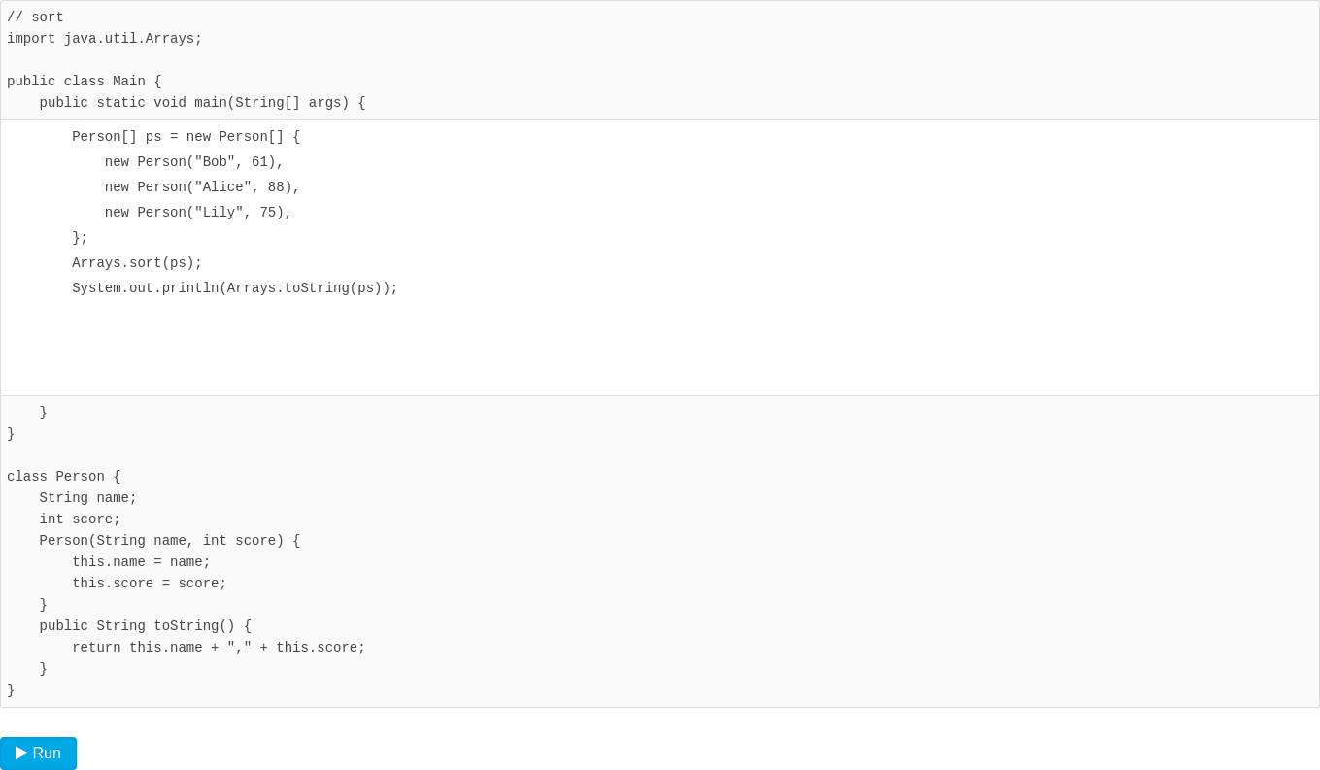Click the String name field line
1320x770 pixels.
pos(88,498)
